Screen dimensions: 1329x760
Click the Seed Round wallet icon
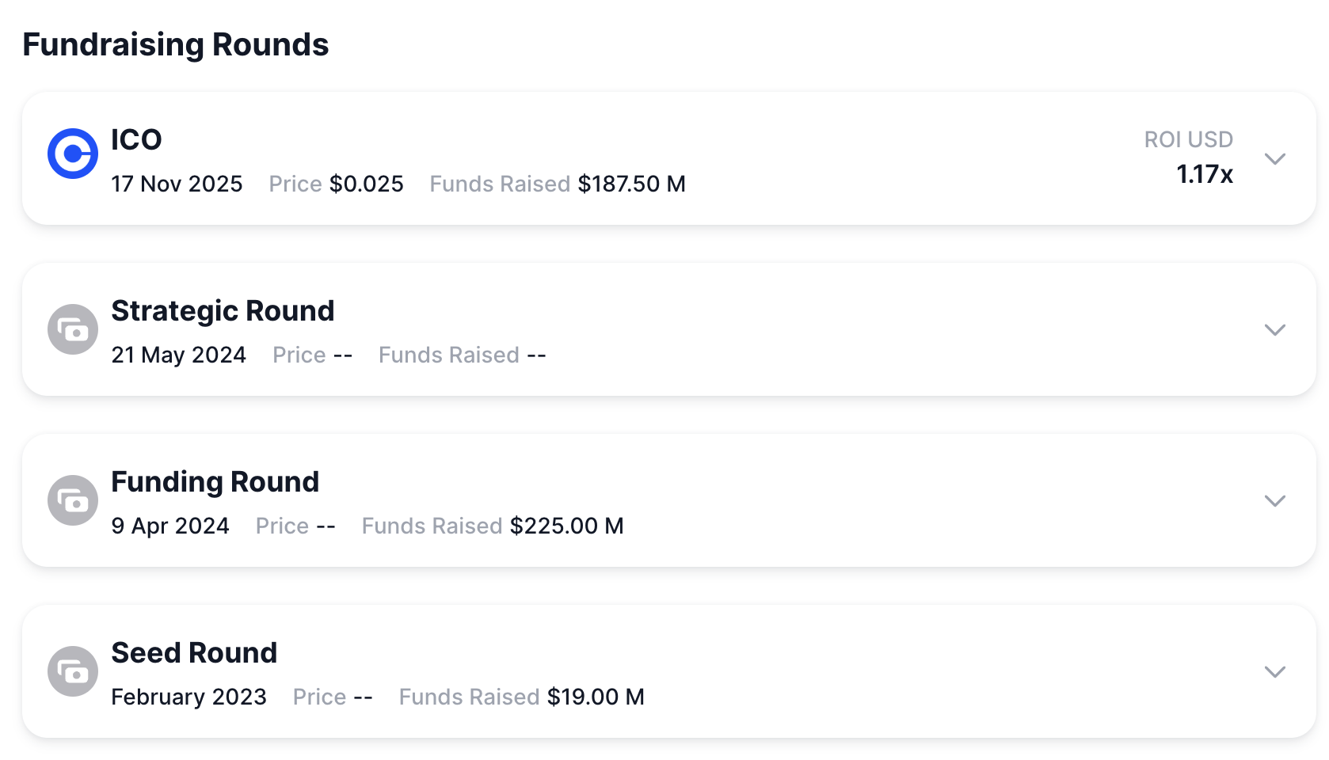pos(72,671)
